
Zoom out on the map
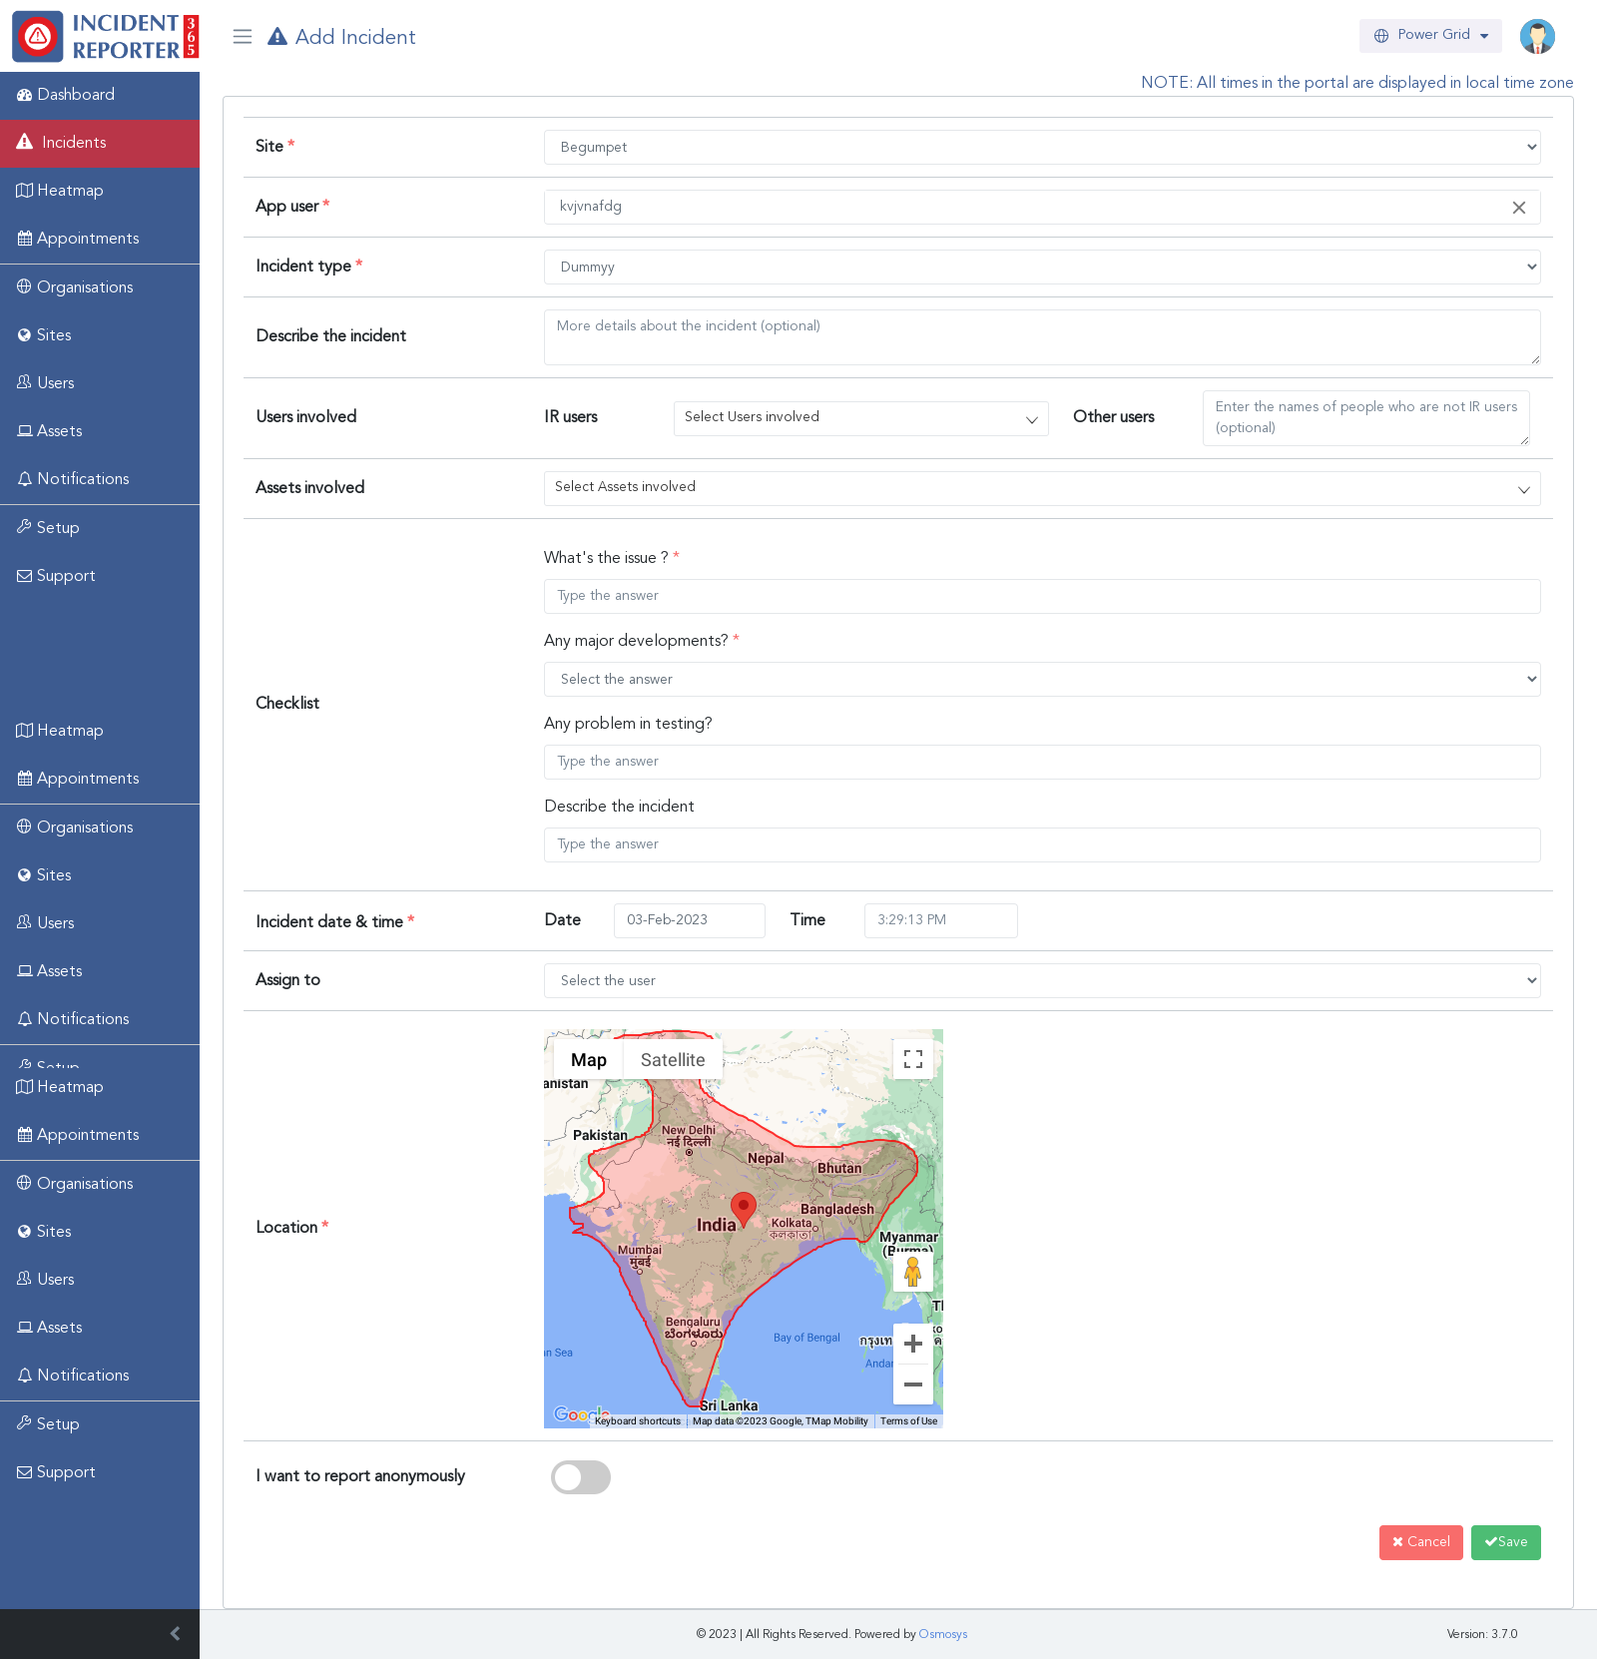point(912,1384)
